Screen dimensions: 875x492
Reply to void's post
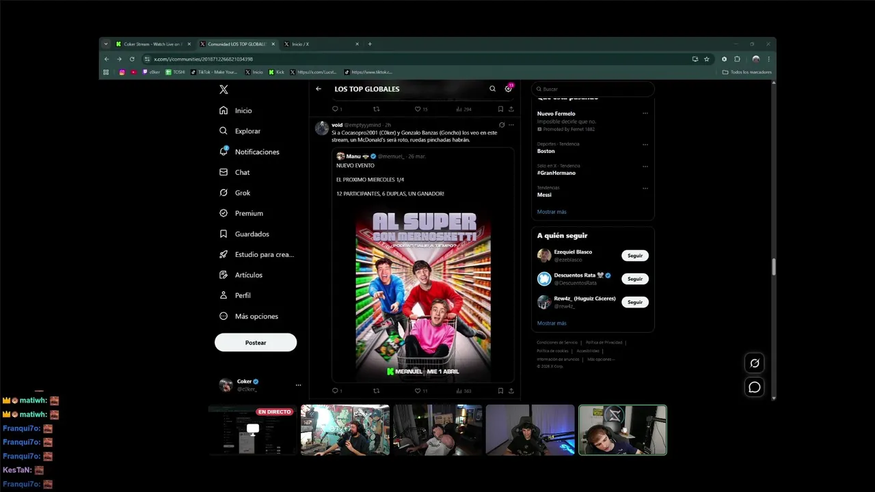tap(336, 391)
